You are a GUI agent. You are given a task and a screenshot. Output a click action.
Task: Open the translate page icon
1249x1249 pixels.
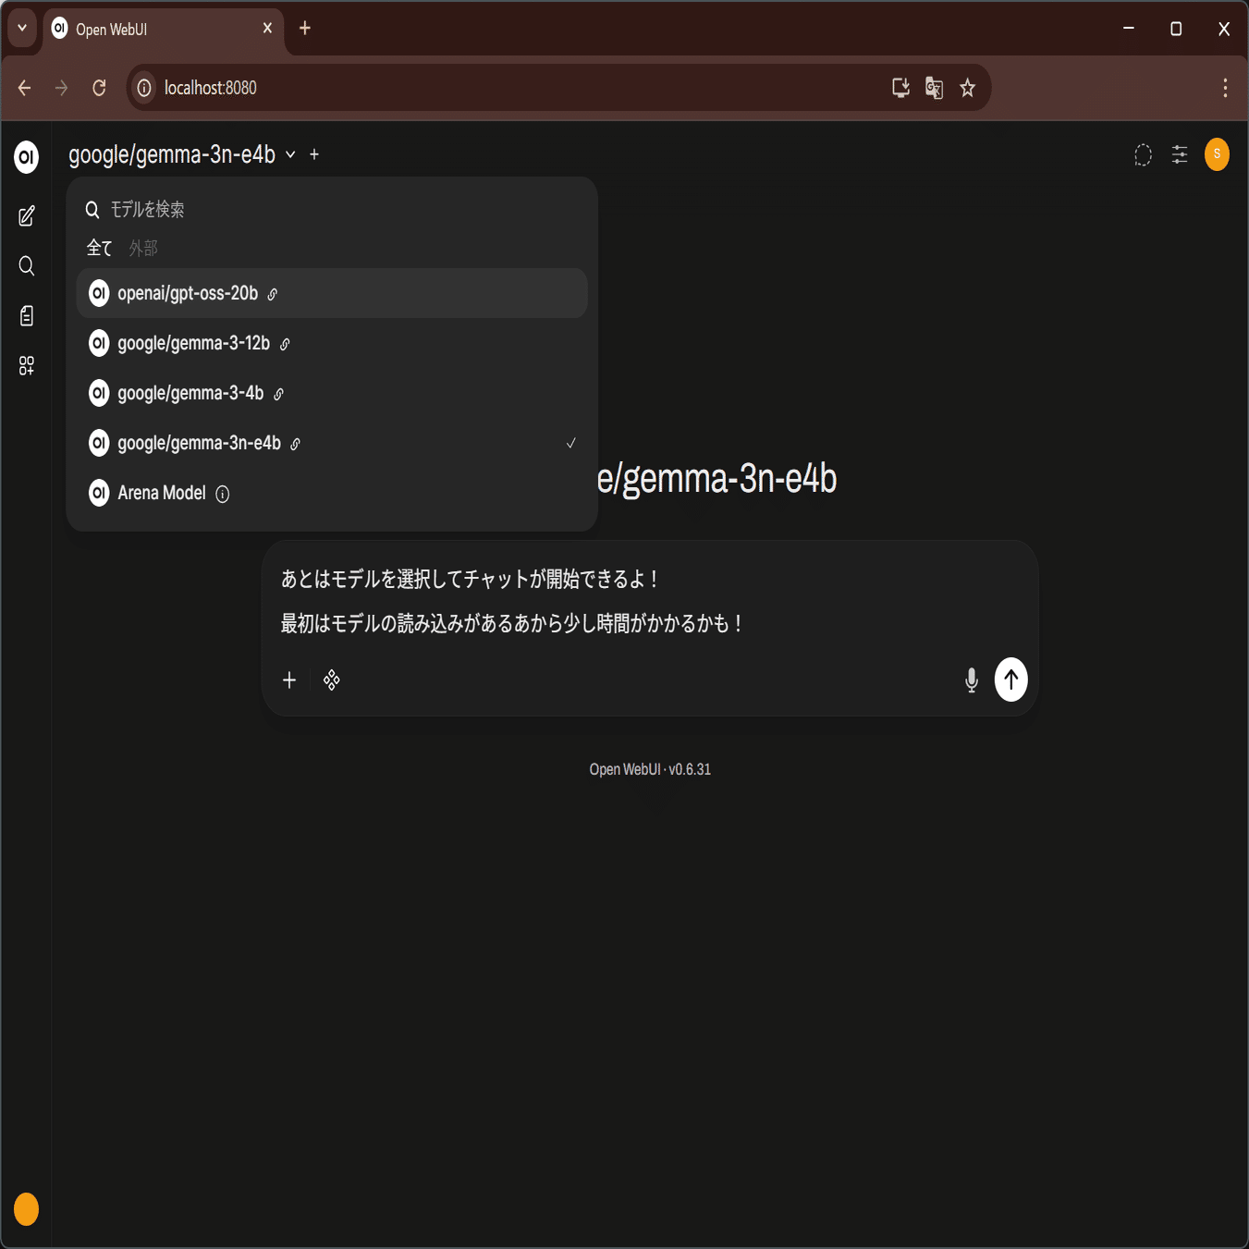934,88
